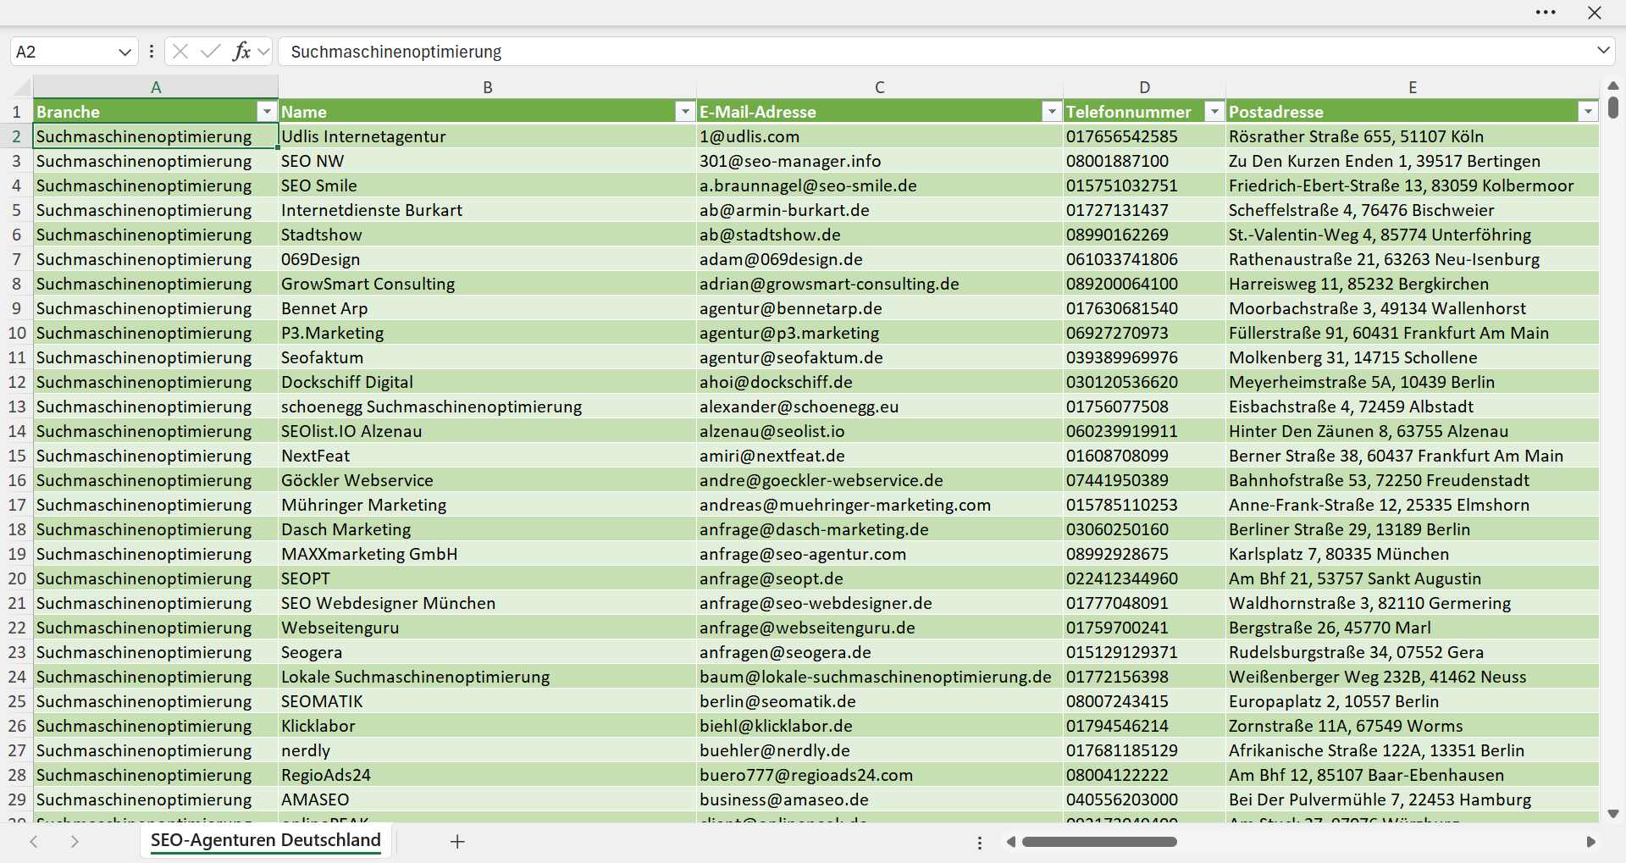Select the cell SEO Webdesigner München

pyautogui.click(x=487, y=603)
